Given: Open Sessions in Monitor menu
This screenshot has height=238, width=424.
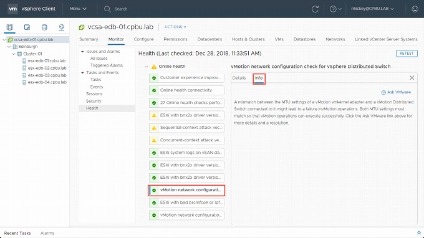Looking at the screenshot, I should pos(94,93).
